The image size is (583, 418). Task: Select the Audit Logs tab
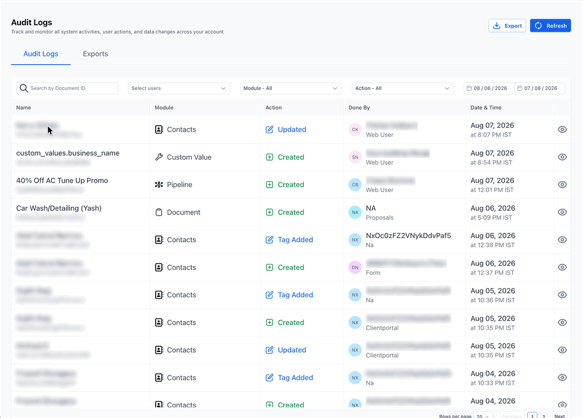pos(41,54)
